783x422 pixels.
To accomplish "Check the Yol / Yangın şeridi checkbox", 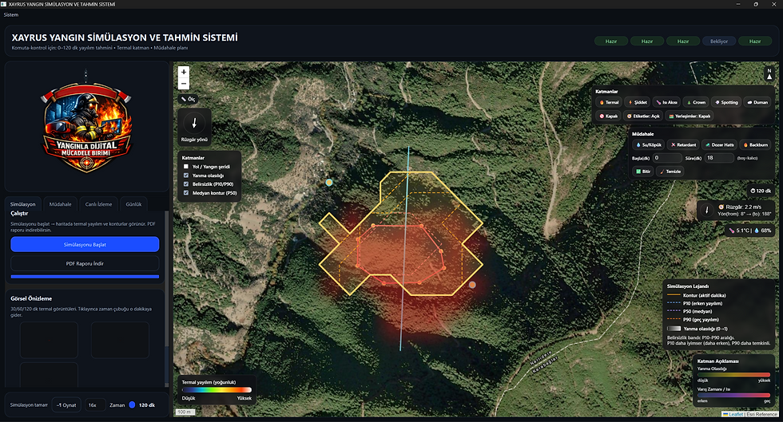I will [186, 167].
